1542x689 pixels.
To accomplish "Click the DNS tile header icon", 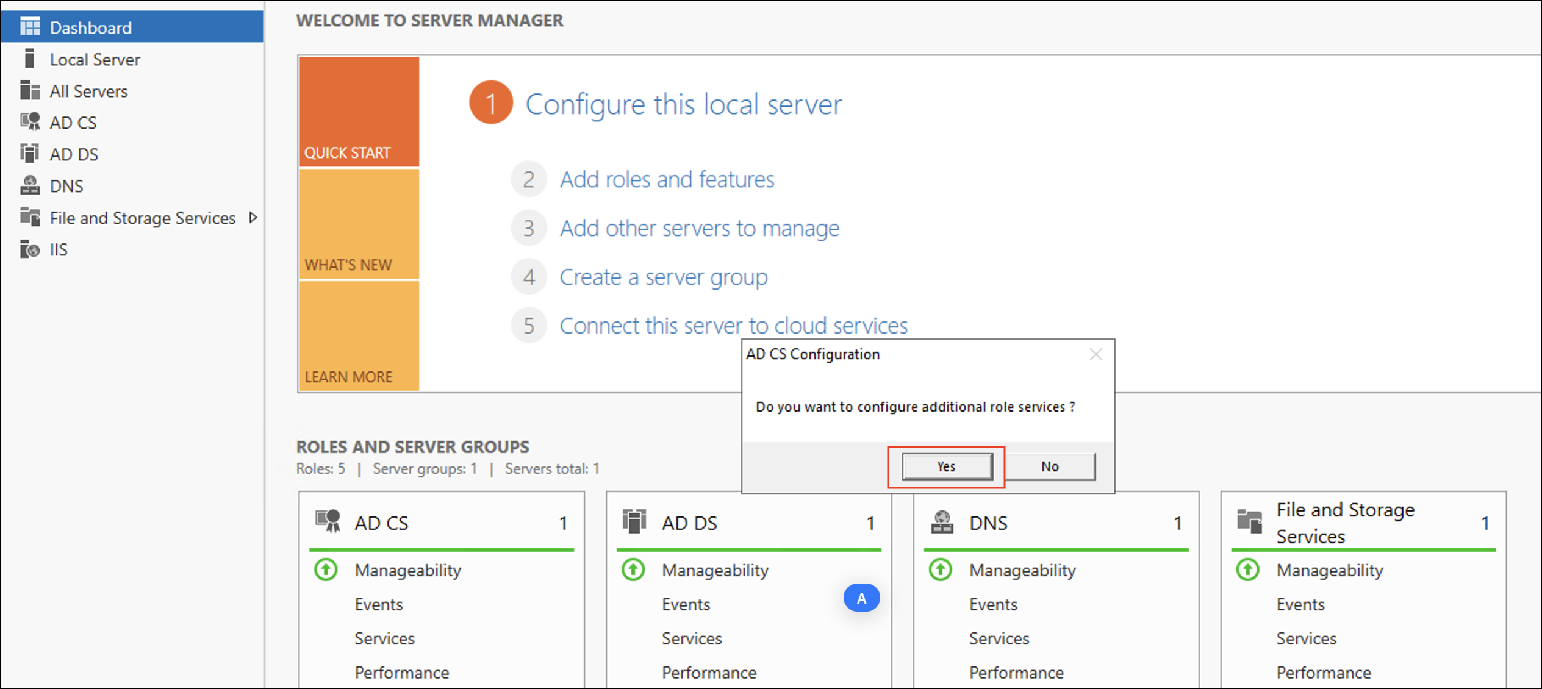I will (942, 523).
